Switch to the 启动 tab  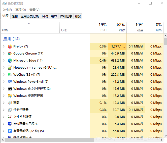(x=45, y=16)
